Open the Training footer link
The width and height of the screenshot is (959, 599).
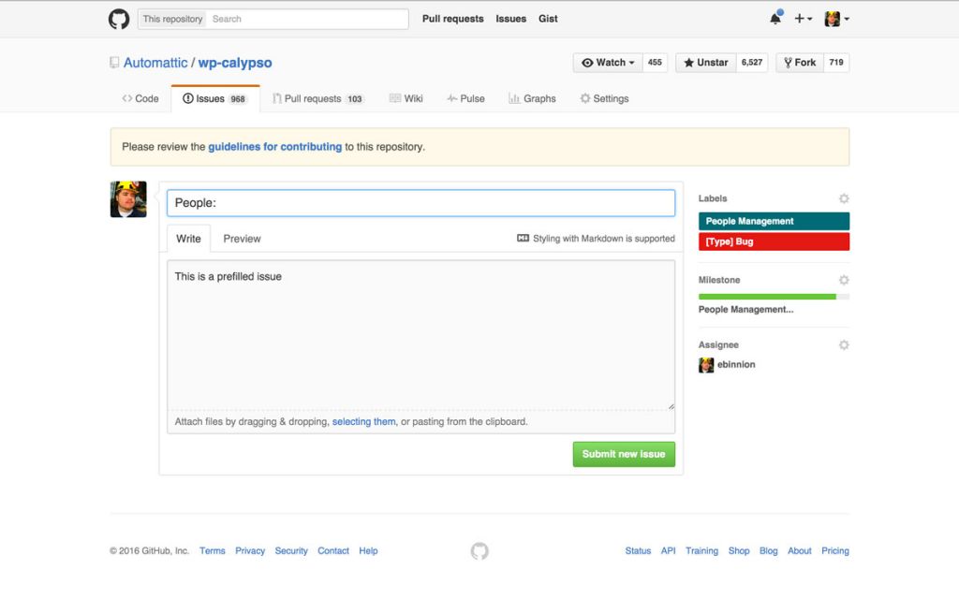point(701,550)
